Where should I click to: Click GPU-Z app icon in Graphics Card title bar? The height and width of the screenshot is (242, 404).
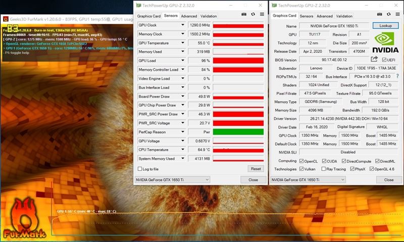tap(274, 5)
